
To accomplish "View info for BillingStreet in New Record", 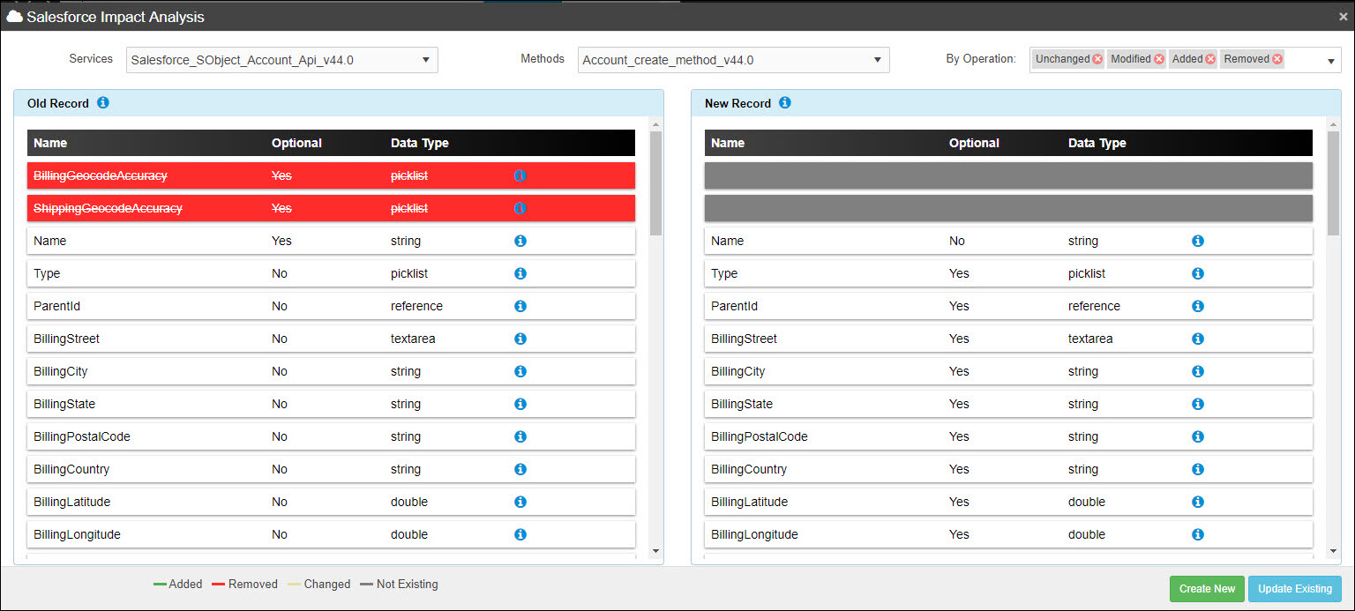I will pyautogui.click(x=1198, y=339).
